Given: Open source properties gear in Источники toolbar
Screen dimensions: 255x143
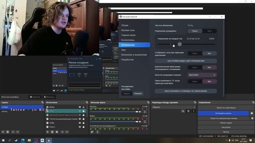Looking at the screenshot, I should pyautogui.click(x=57, y=132).
